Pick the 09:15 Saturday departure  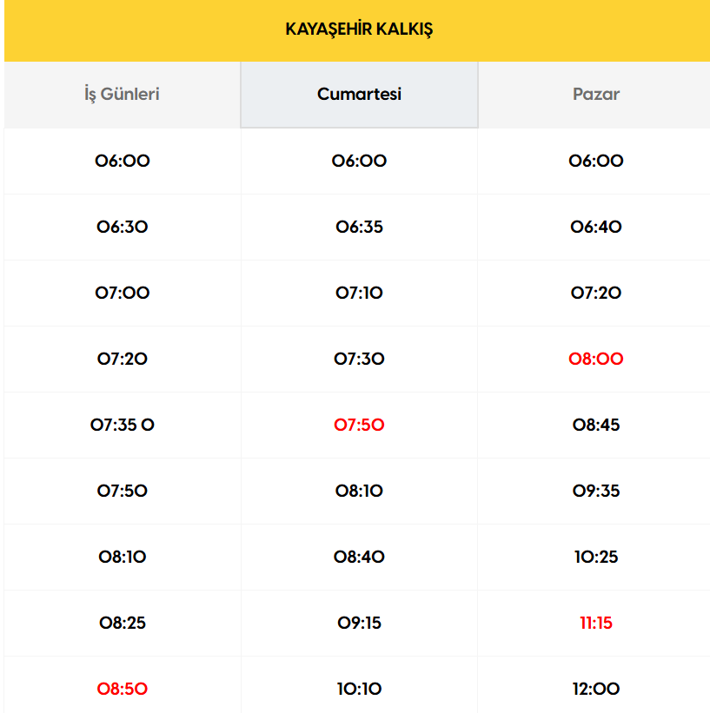point(359,624)
